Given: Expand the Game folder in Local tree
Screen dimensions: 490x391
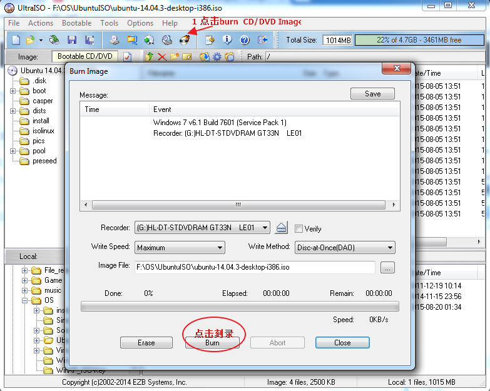Looking at the screenshot, I should (24, 280).
